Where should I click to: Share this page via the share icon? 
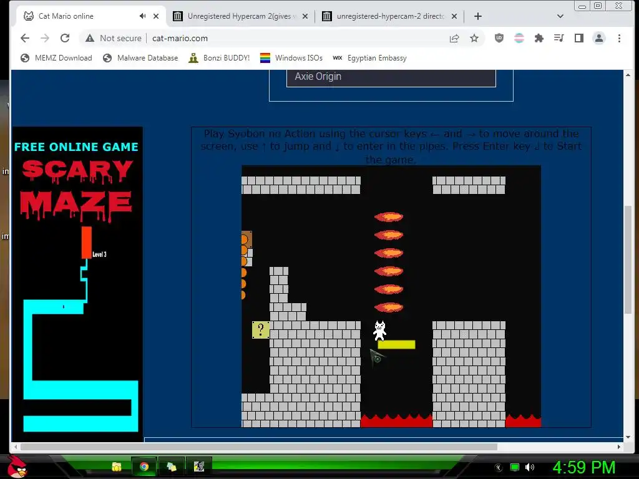tap(454, 38)
